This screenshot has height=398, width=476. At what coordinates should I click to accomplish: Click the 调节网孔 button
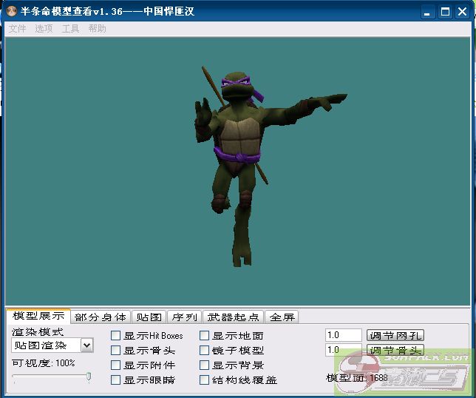(395, 335)
